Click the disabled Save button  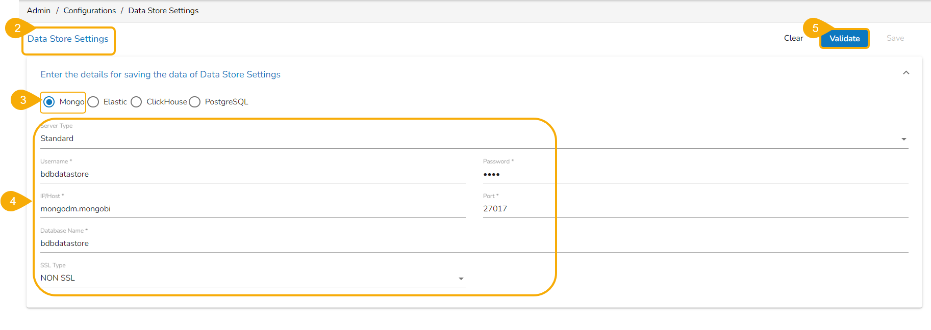(x=895, y=38)
